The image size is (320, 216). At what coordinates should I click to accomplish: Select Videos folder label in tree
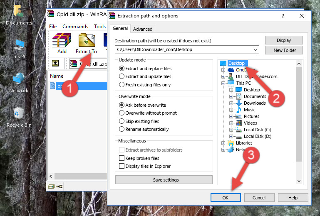pyautogui.click(x=251, y=123)
